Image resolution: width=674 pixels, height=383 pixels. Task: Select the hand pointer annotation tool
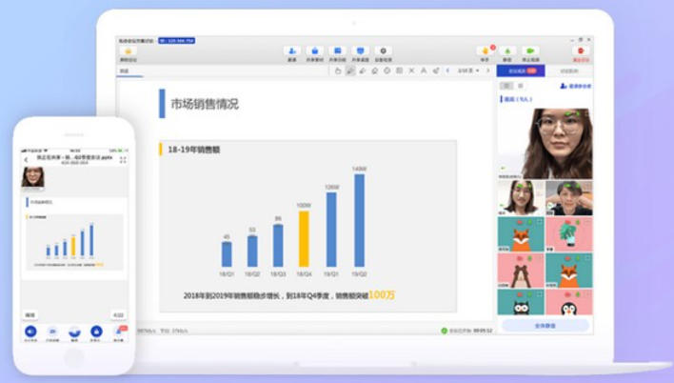(338, 71)
